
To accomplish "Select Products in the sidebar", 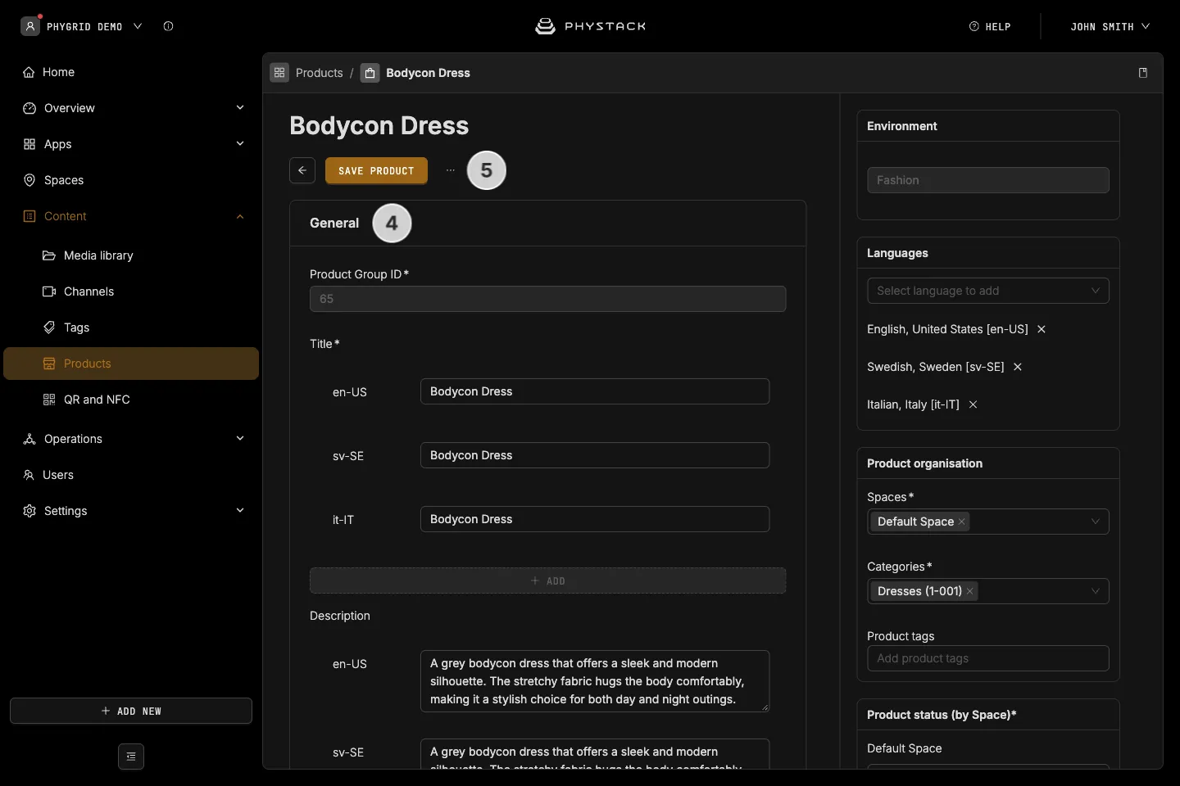I will click(131, 364).
